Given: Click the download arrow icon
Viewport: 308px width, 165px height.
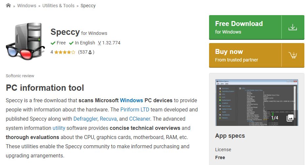Looking at the screenshot, I should (x=292, y=27).
